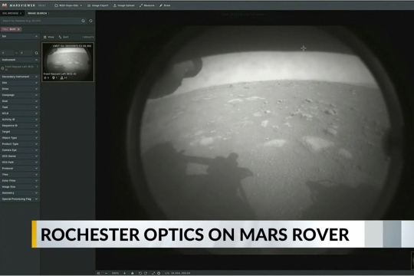The image size is (414, 276).
Task: Open the M20 folder dataset dropdown
Action: point(68,5)
